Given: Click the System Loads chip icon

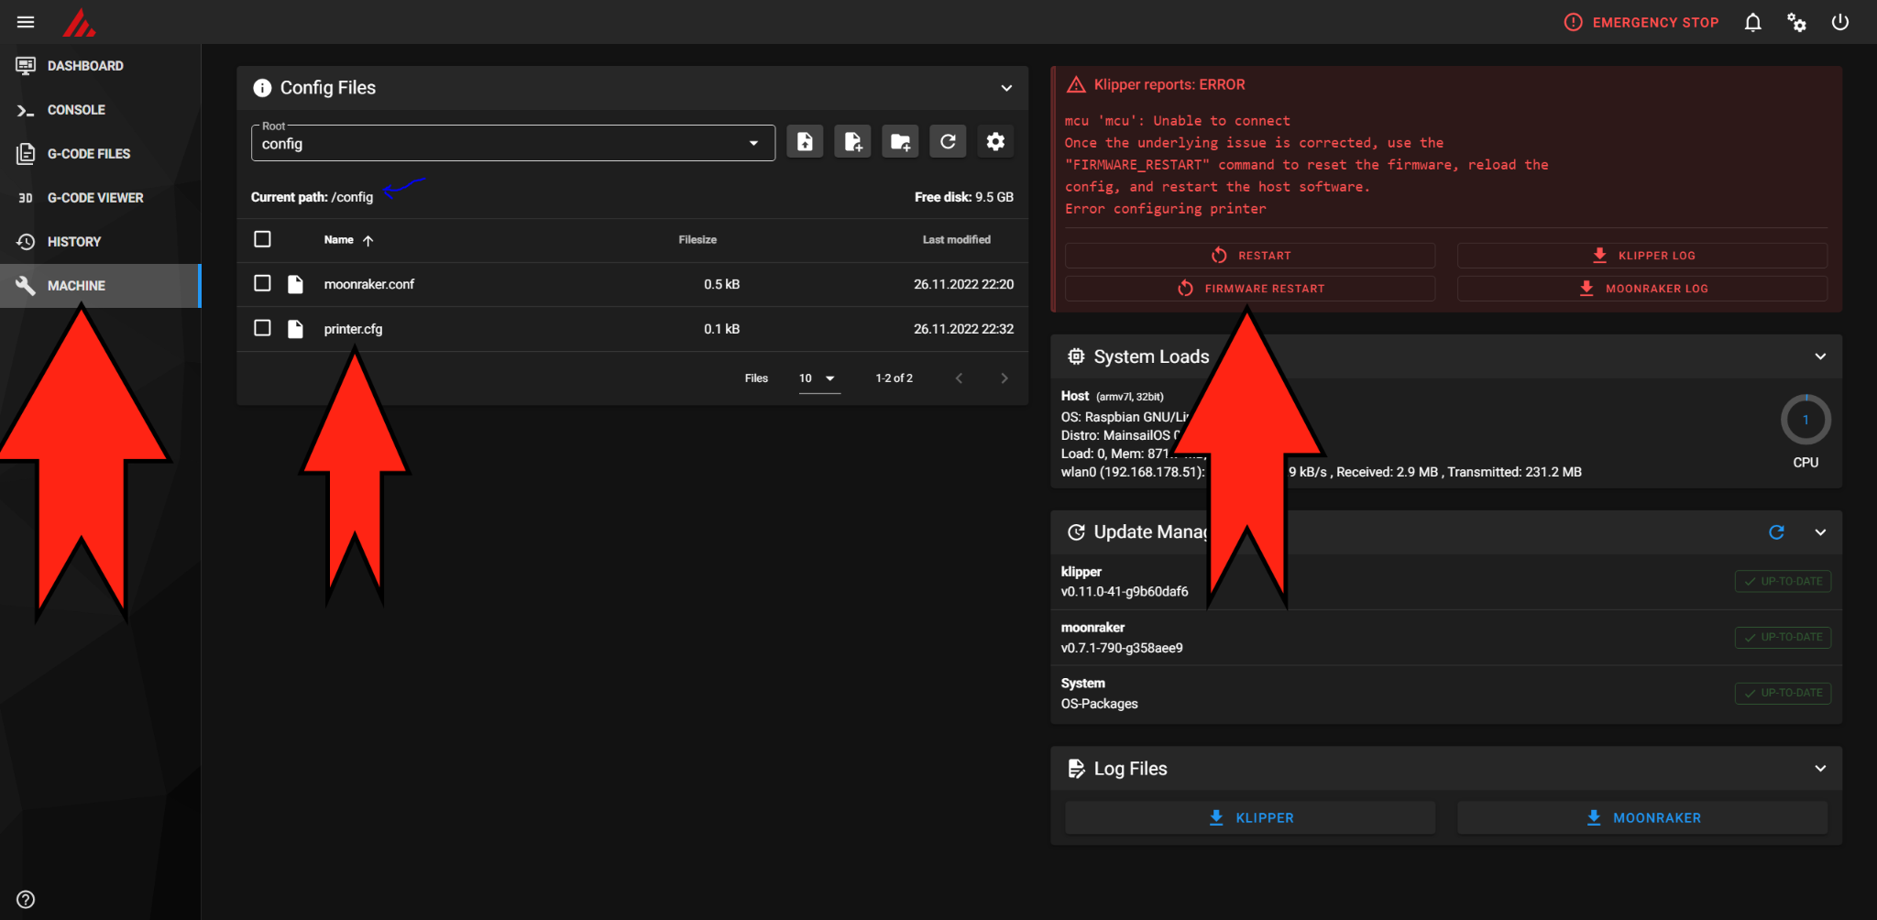Looking at the screenshot, I should coord(1076,356).
